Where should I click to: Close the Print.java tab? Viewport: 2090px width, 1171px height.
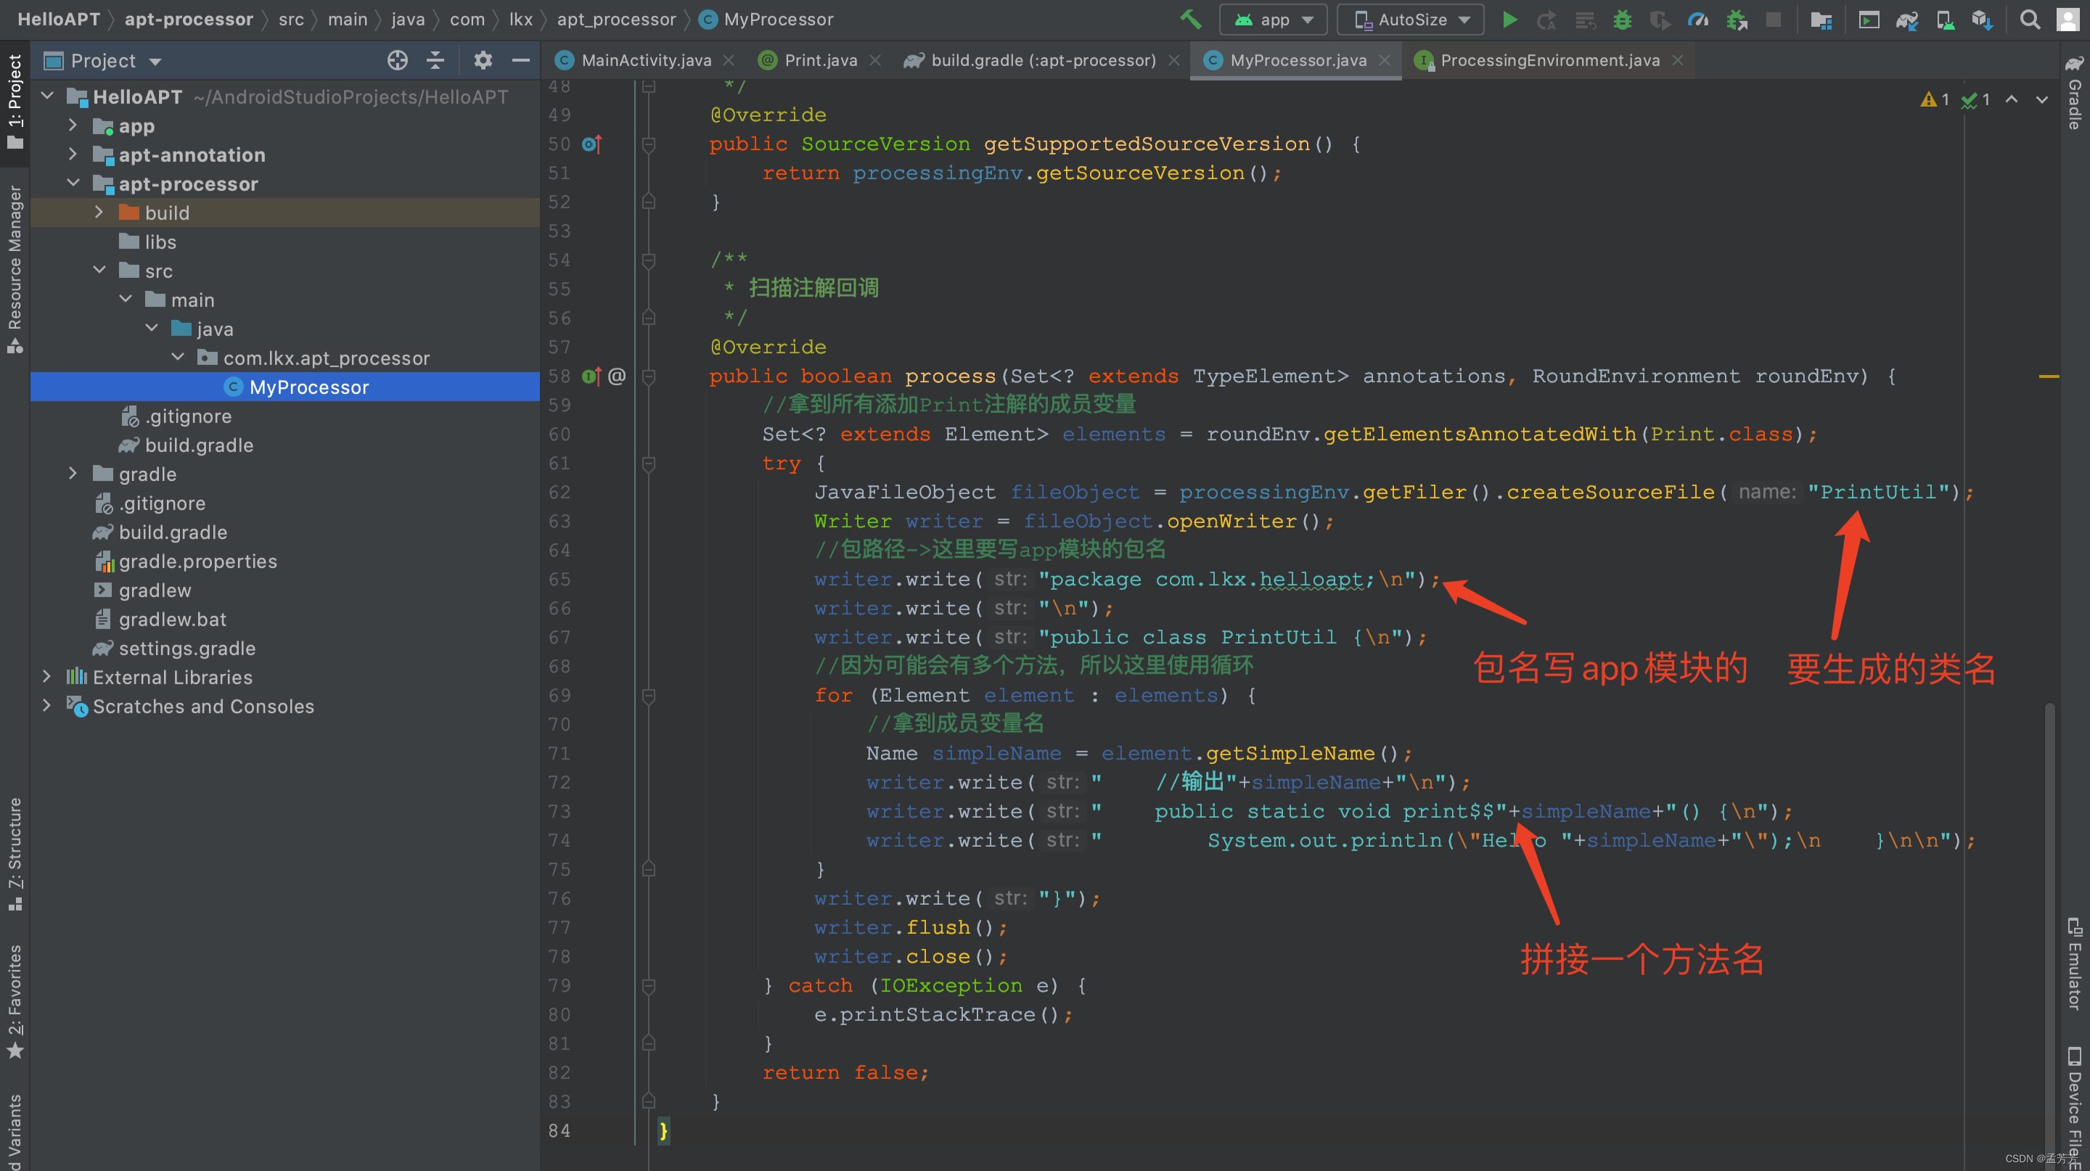point(874,61)
